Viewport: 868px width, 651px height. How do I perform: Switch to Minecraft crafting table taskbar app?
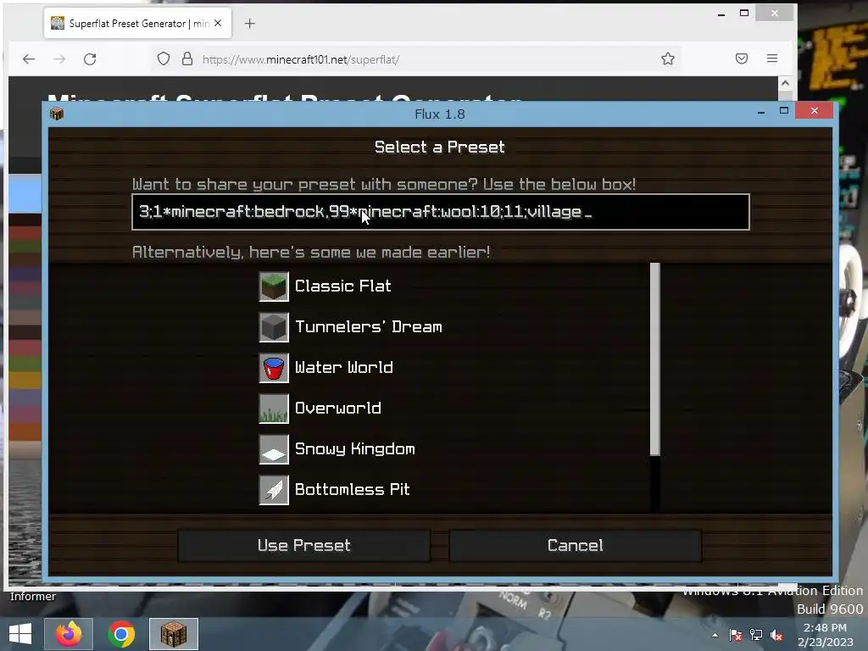coord(173,634)
